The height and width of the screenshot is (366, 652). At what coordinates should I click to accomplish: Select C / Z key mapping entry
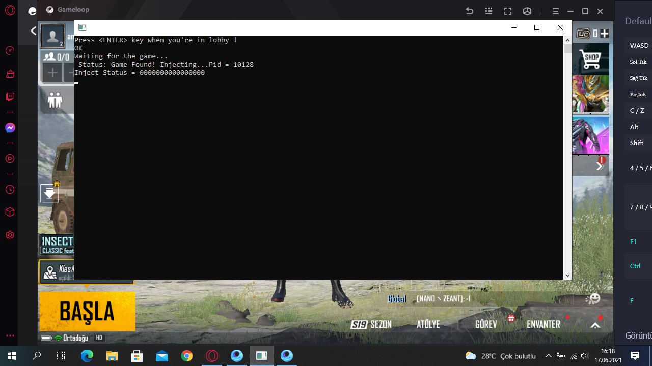point(637,110)
